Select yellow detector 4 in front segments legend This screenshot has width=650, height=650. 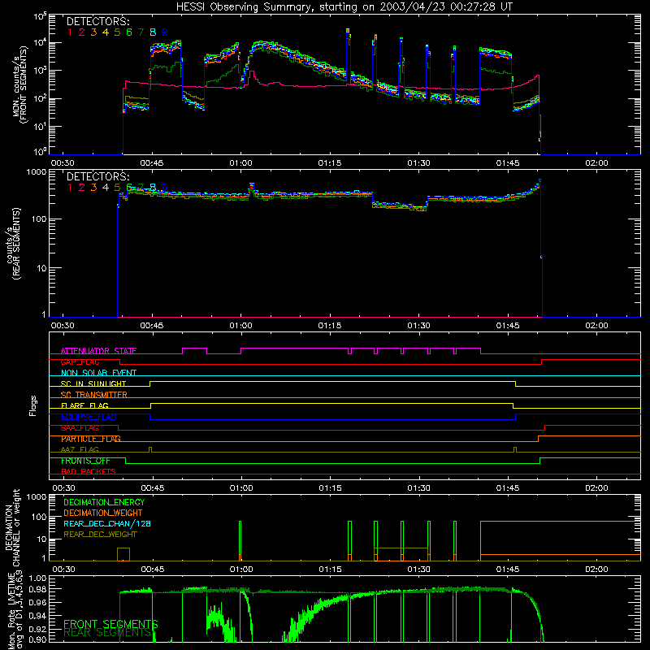(x=106, y=32)
